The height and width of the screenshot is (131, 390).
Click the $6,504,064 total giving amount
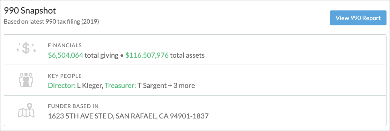(65, 55)
